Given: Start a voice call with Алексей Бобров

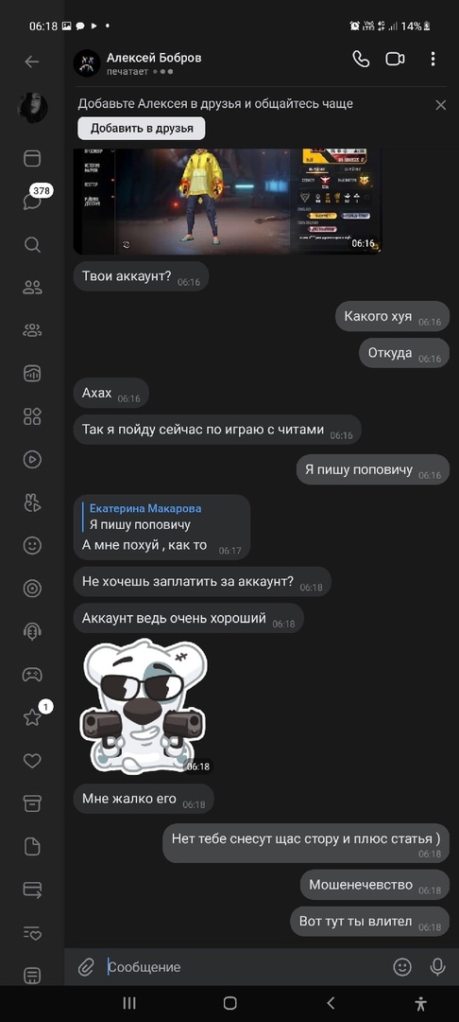Looking at the screenshot, I should (x=361, y=60).
